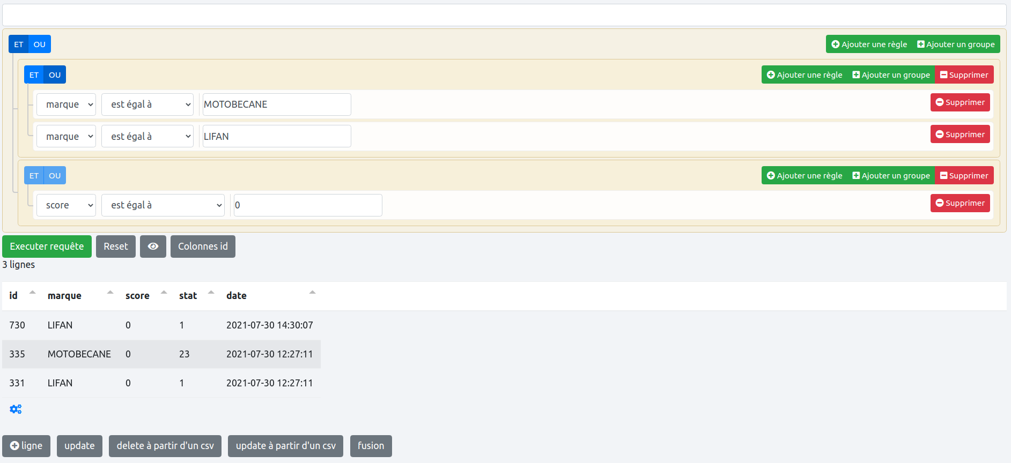Click the score value input field
This screenshot has width=1011, height=463.
coord(308,205)
